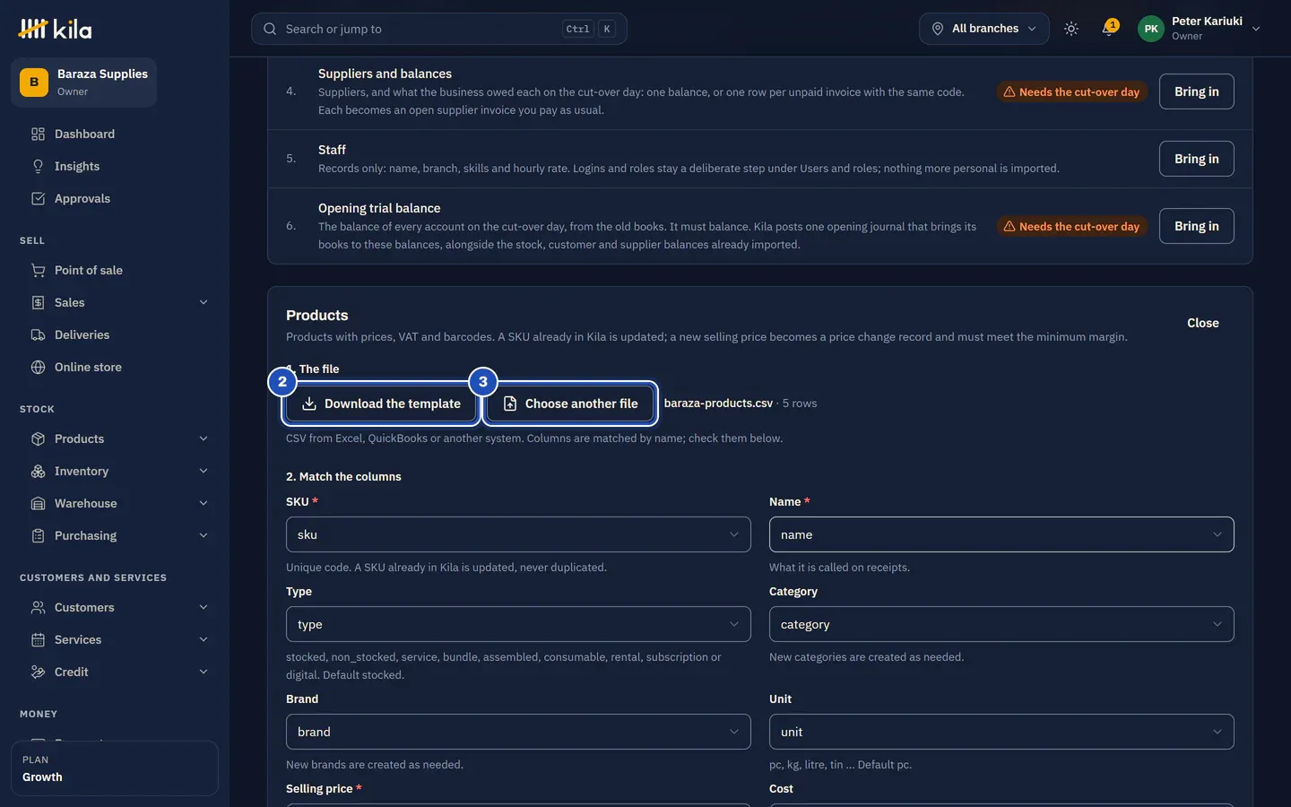Click the Customers people icon
Image resolution: width=1291 pixels, height=807 pixels.
38,607
